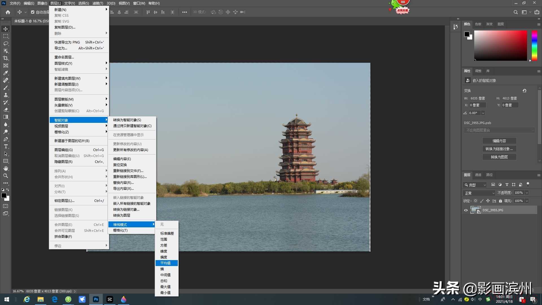Open the layer comp dropdown 不应用图层复合

point(499,130)
